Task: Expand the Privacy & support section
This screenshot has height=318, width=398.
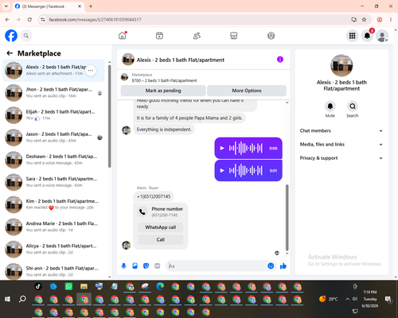Action: pyautogui.click(x=341, y=158)
